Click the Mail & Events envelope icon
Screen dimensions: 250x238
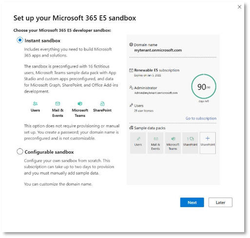[58, 104]
